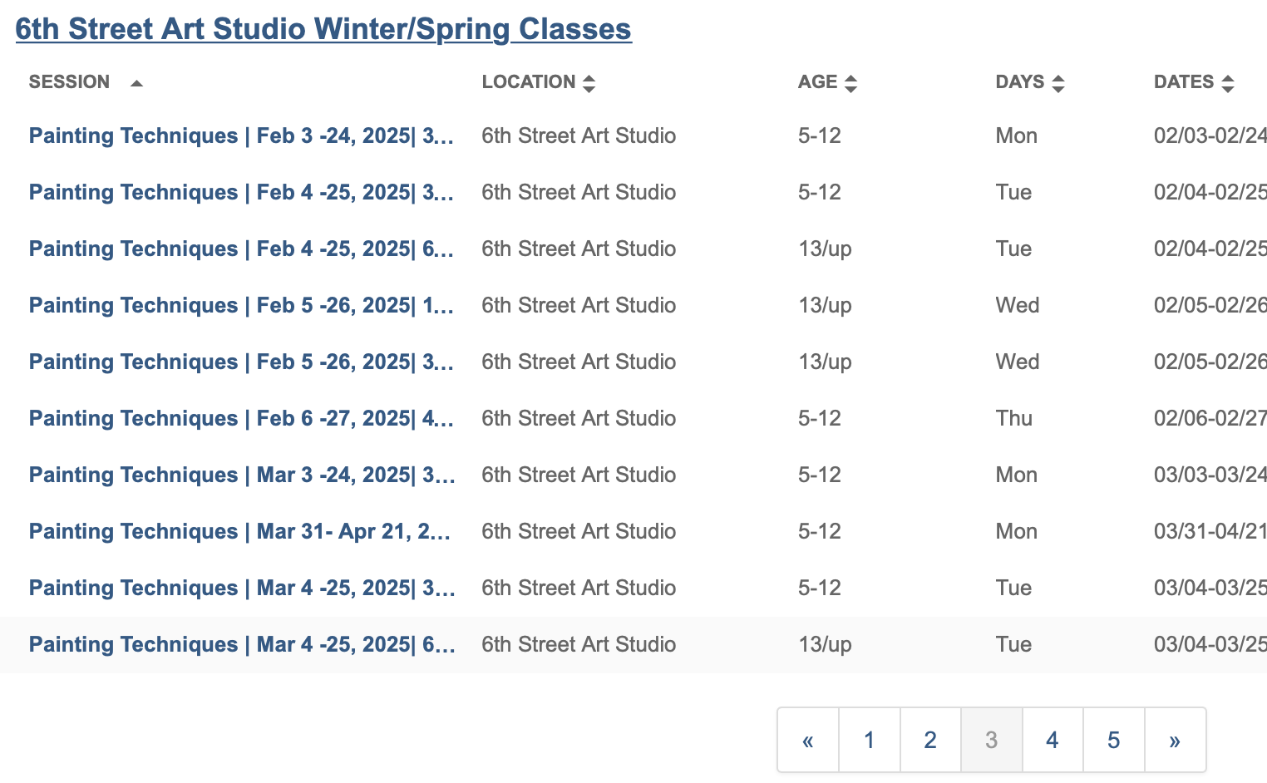
Task: Jump to next pages with » arrow
Action: pyautogui.click(x=1174, y=740)
